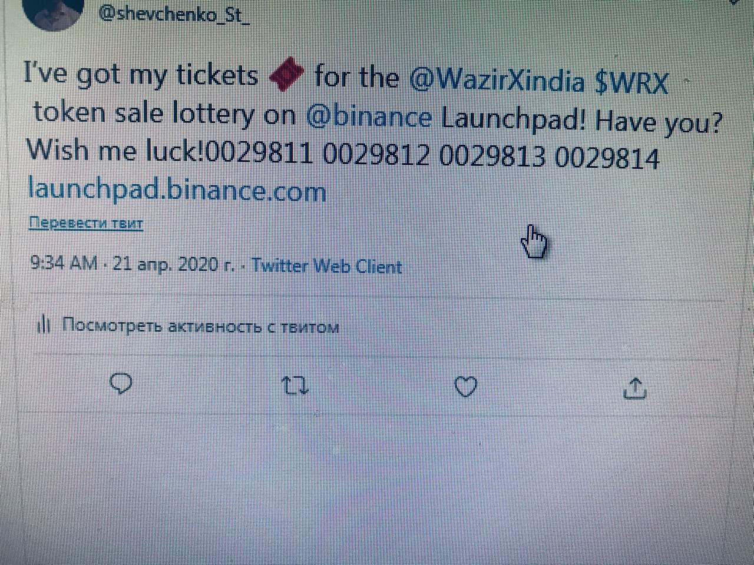This screenshot has width=754, height=565.
Task: Open the share tweet icon
Action: click(634, 388)
